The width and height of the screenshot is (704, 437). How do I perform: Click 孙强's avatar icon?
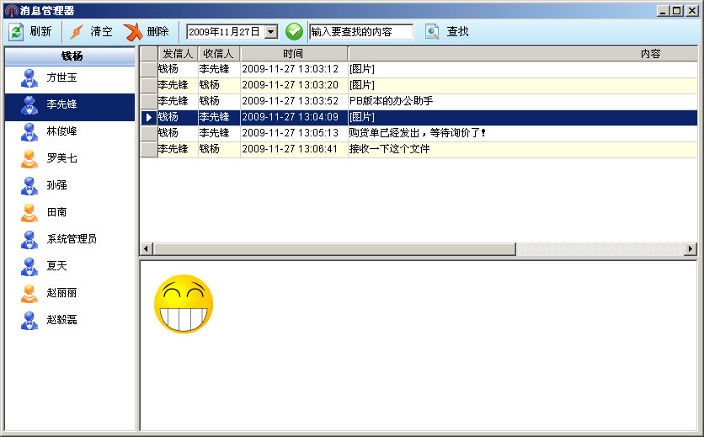29,185
